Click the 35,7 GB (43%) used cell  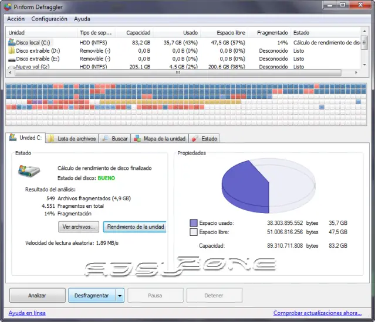181,43
